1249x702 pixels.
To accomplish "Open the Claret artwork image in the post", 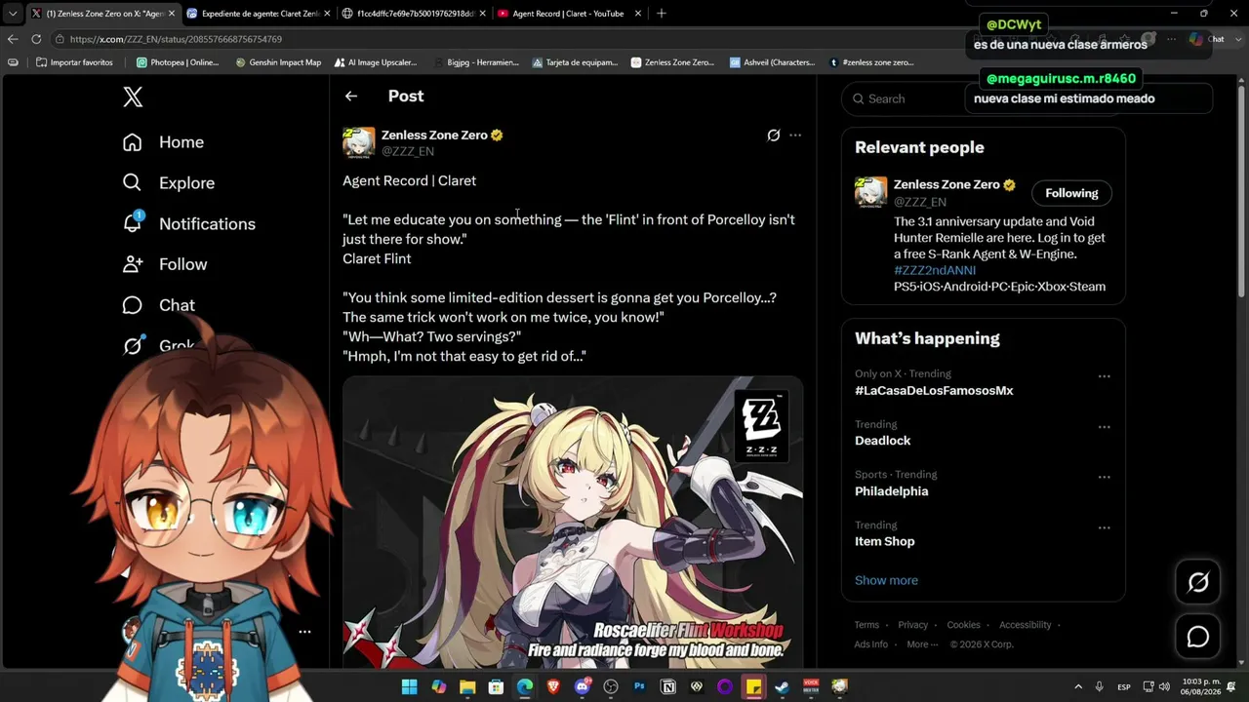I will 573,523.
